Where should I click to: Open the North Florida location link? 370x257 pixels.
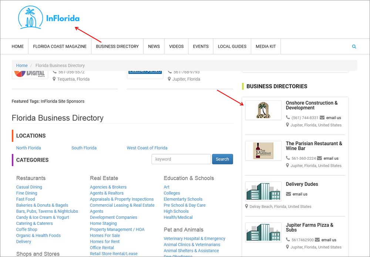pos(28,148)
